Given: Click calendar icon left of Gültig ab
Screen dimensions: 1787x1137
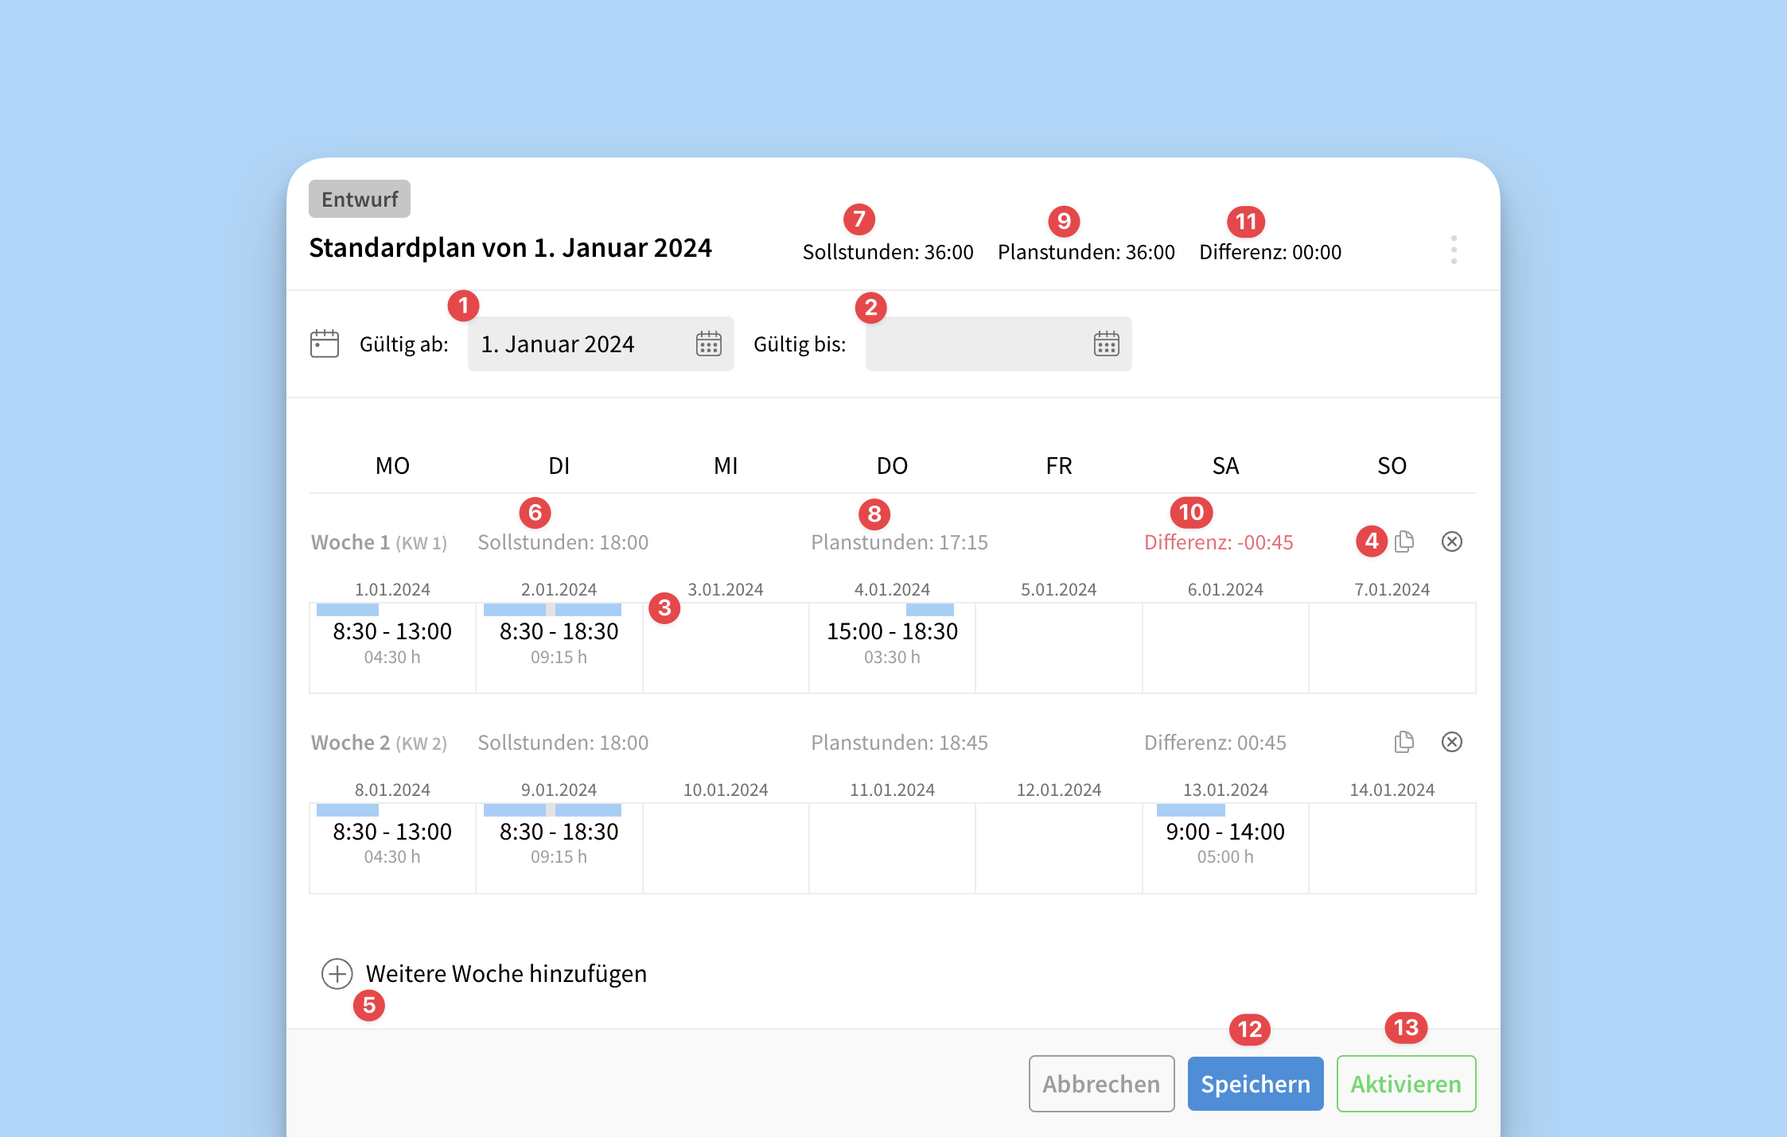Looking at the screenshot, I should pos(324,344).
